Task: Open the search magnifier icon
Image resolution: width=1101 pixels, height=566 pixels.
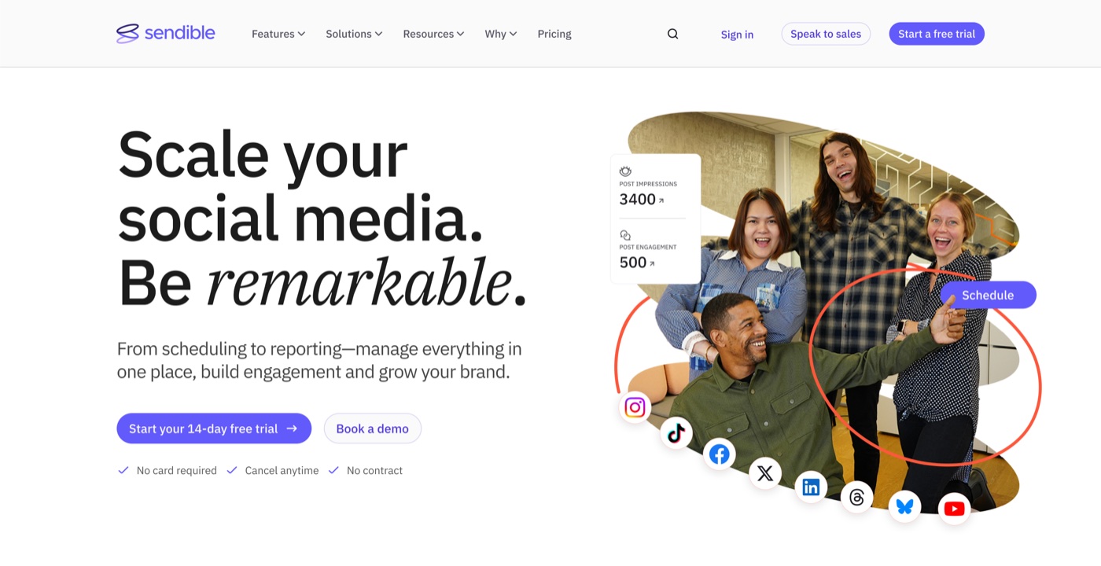Action: (x=672, y=34)
